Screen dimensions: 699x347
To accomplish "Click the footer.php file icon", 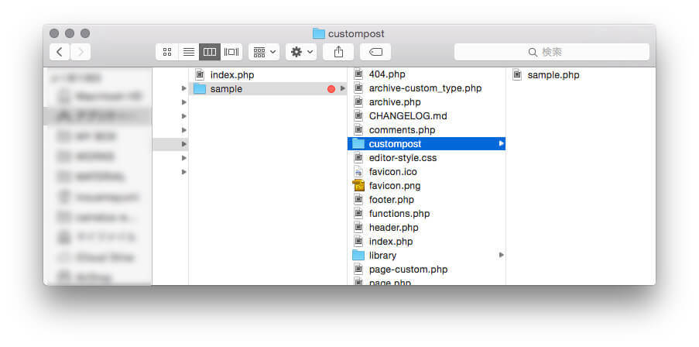I will (x=358, y=199).
